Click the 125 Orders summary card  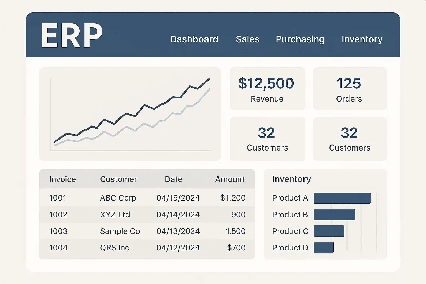349,89
